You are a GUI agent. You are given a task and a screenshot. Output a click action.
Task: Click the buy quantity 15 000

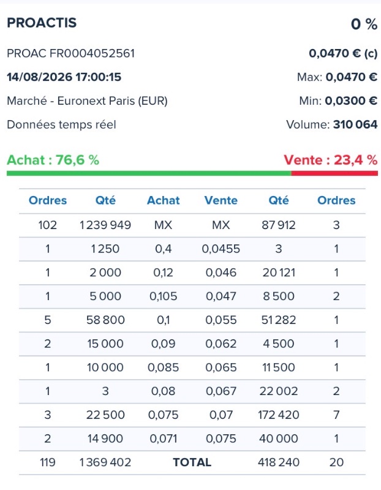click(105, 344)
